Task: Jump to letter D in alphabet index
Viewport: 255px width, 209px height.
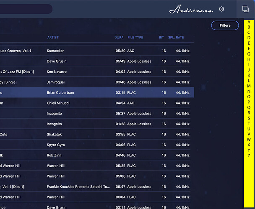Action: point(249,38)
